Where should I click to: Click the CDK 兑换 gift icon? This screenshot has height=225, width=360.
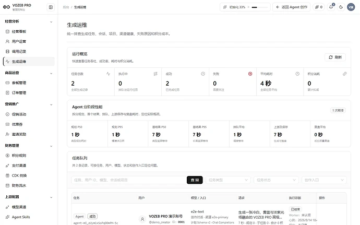(x=7, y=175)
